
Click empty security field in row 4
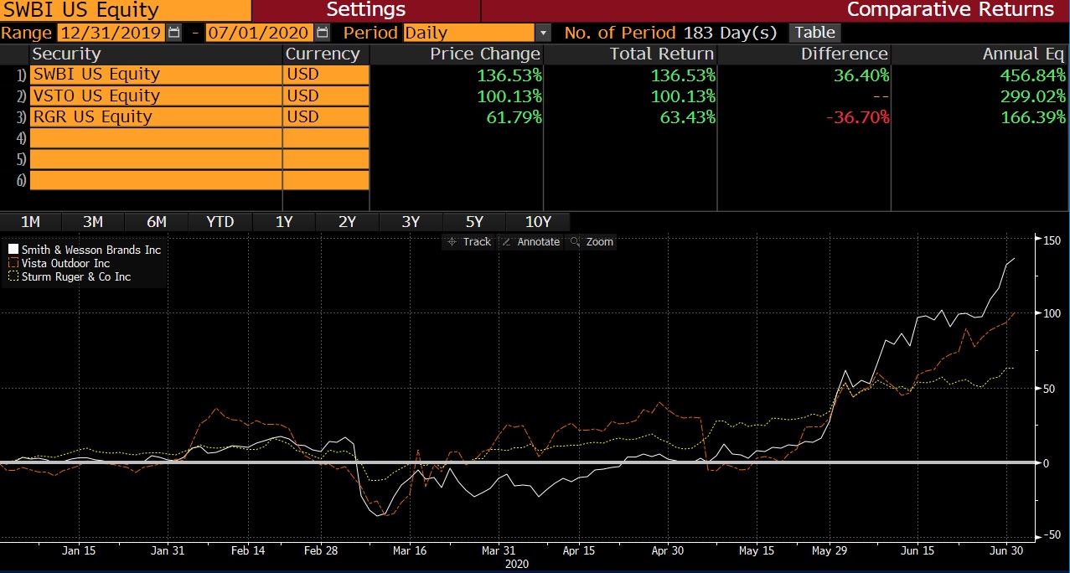[157, 137]
